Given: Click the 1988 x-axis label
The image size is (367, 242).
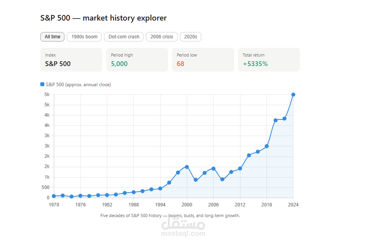Looking at the screenshot, I should pos(134,205).
